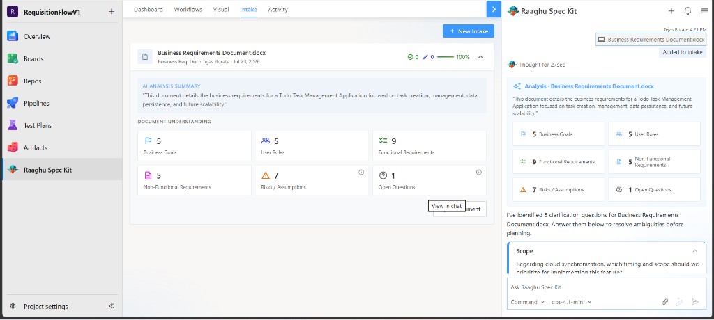Open the Activity tab
714x320 pixels.
pos(278,10)
